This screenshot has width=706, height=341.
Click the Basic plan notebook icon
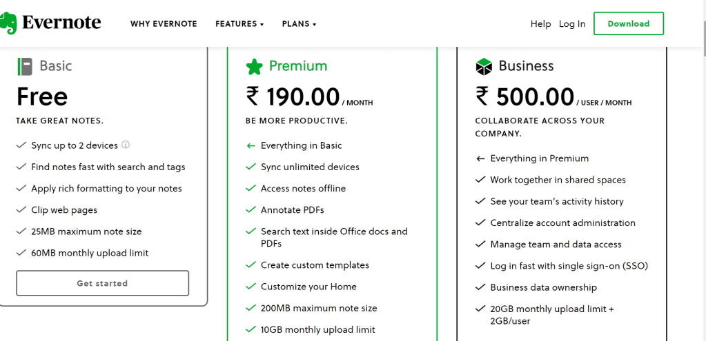tap(25, 66)
